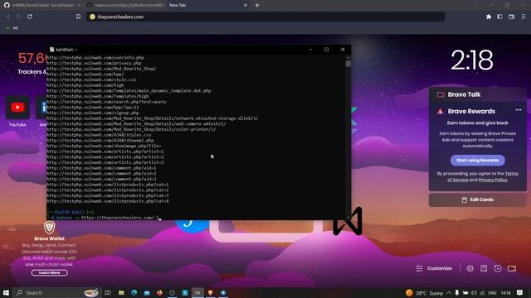The width and height of the screenshot is (531, 298).
Task: Open Brave Talk camera icon at bottom
Action: (512, 268)
